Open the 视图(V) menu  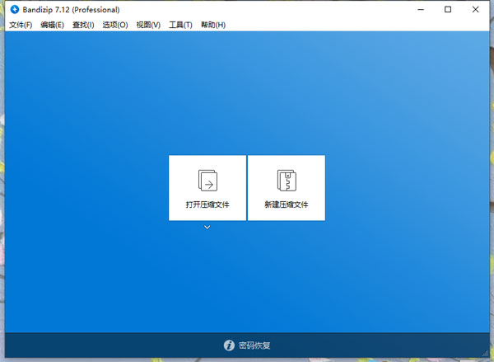[148, 25]
